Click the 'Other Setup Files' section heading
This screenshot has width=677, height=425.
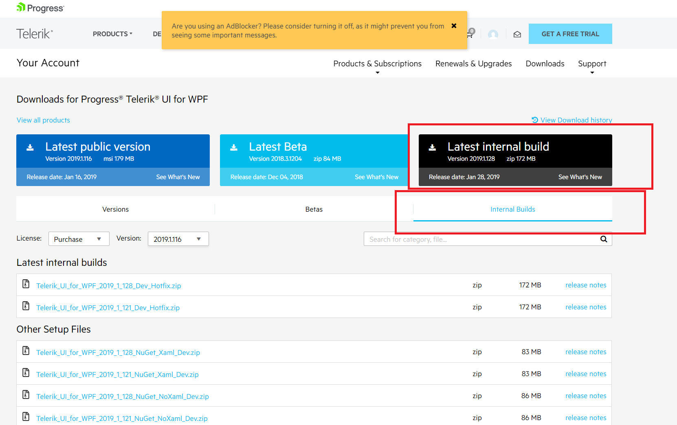(54, 329)
